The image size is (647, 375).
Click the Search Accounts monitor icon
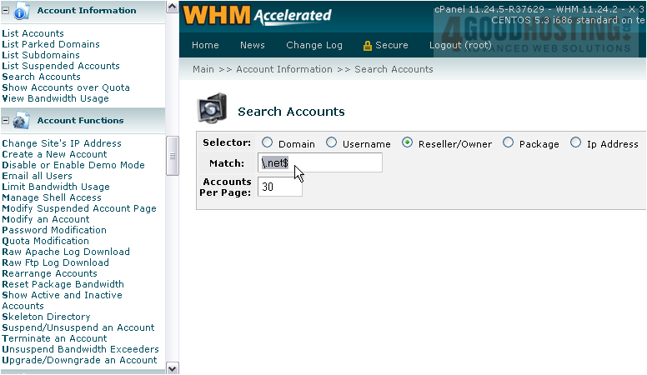212,111
